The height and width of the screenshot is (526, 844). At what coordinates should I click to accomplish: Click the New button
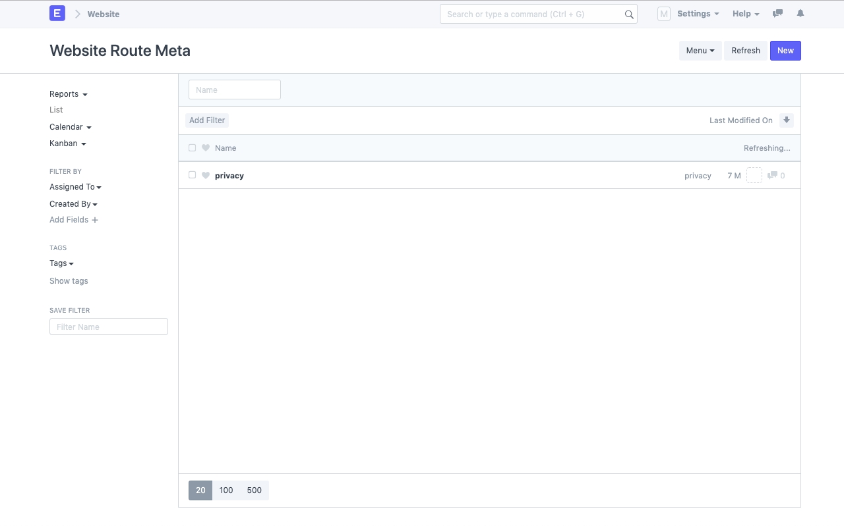pos(785,51)
